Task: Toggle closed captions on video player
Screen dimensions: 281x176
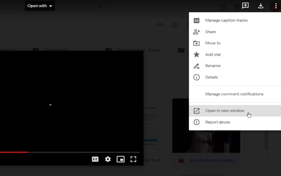Action: coord(95,159)
